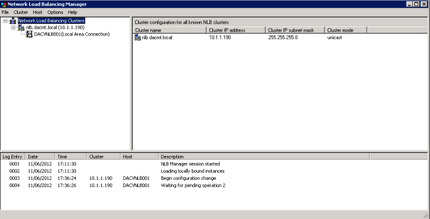Select nlb.dacmt.local (10.1.1.190) in tree
This screenshot has height=219, width=430.
[x=55, y=28]
